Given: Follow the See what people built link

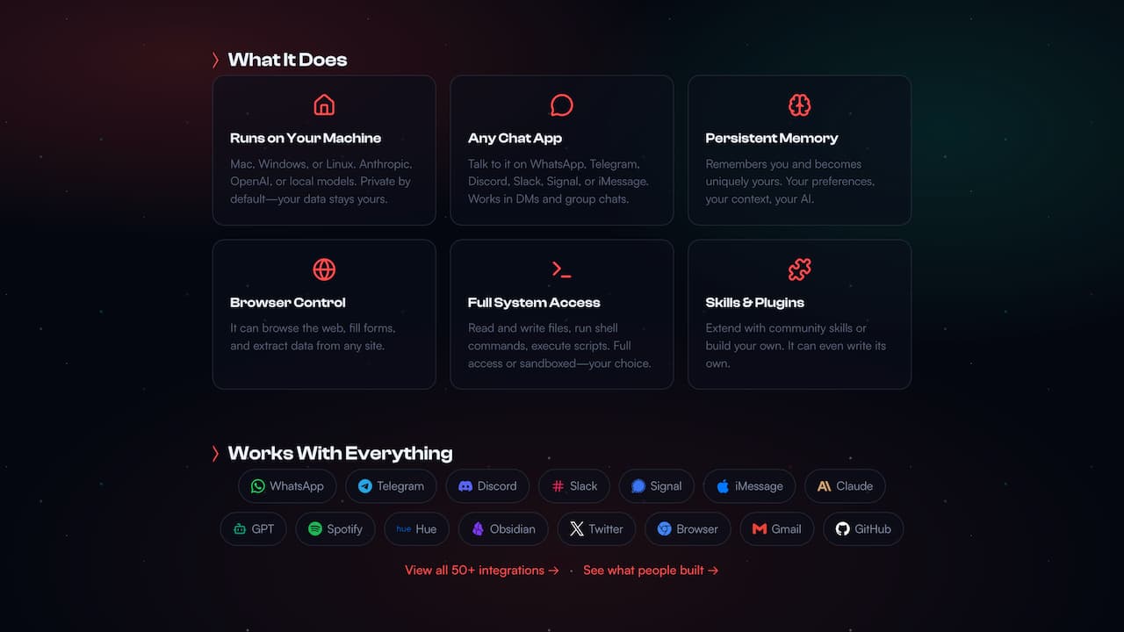Looking at the screenshot, I should (x=651, y=571).
